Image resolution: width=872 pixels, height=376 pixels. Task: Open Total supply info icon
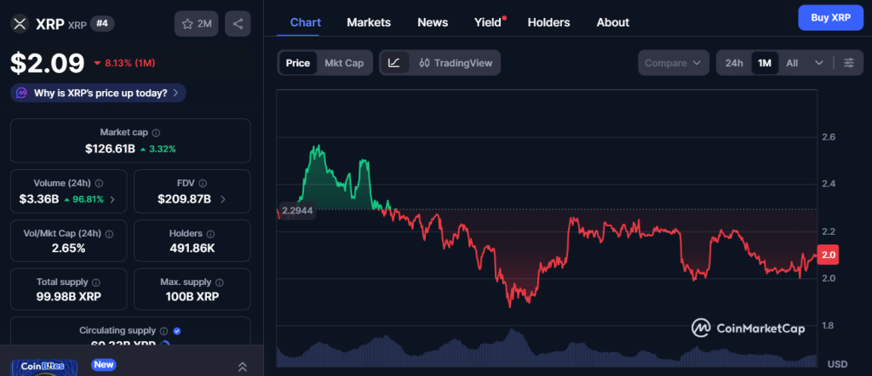(95, 282)
